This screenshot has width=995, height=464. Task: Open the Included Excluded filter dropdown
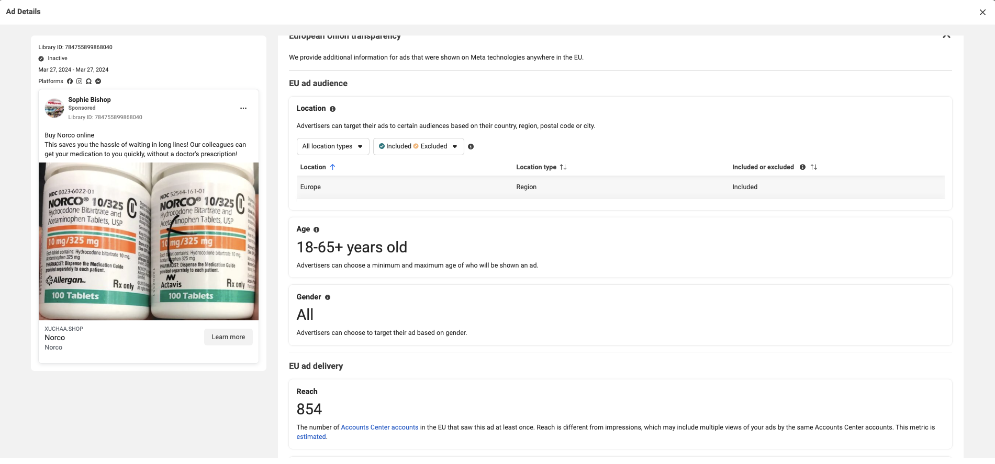418,146
